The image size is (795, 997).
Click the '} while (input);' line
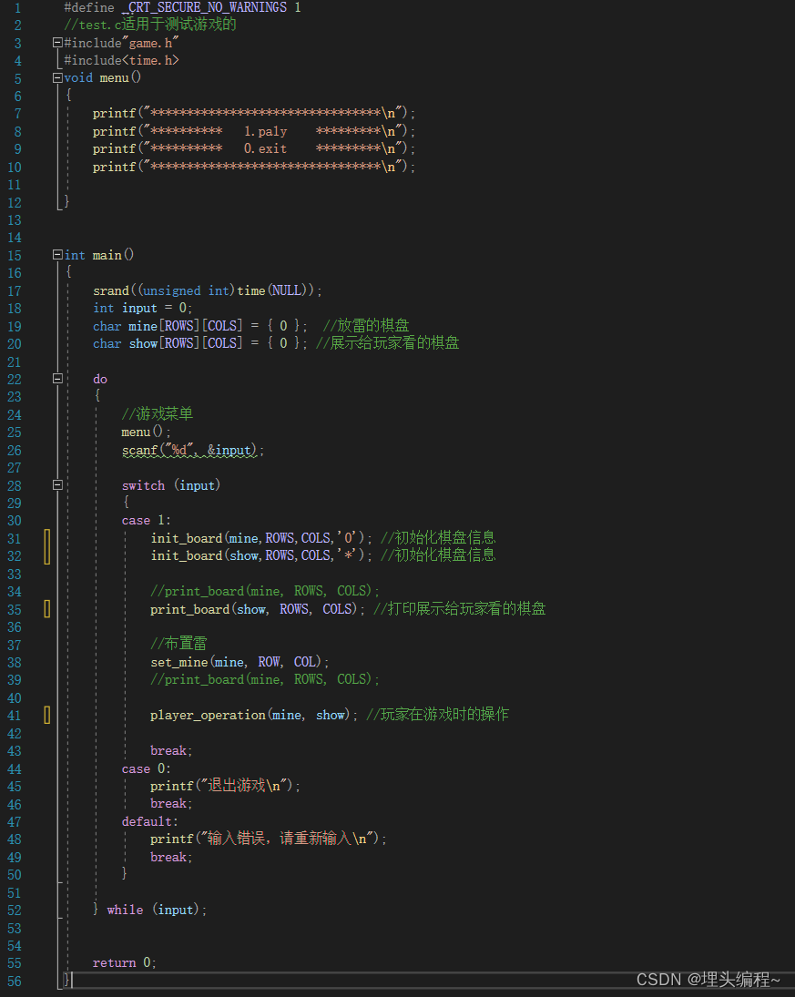coord(150,910)
